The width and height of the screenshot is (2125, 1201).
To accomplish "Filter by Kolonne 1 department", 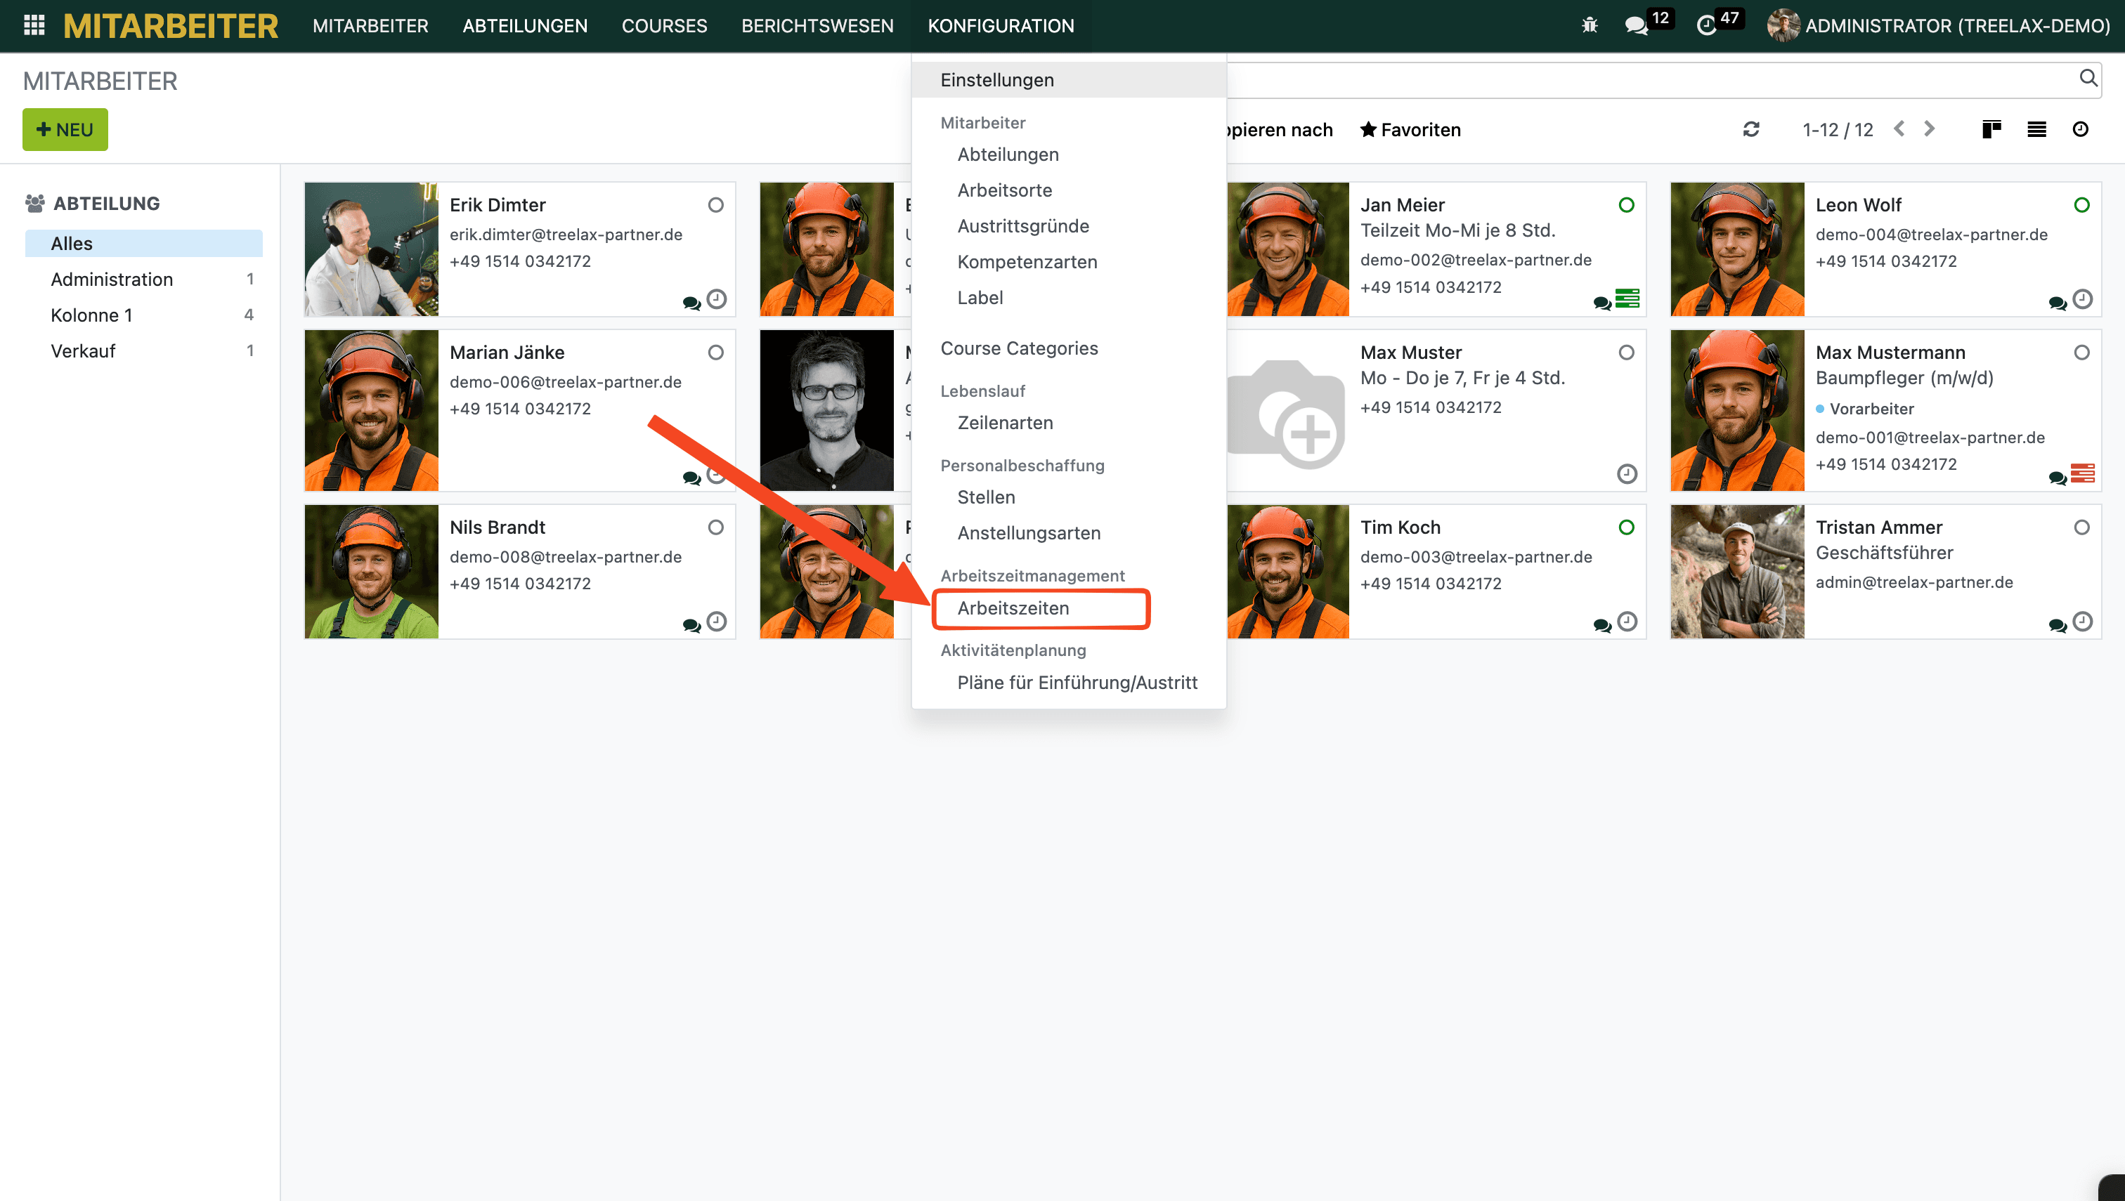I will (91, 315).
